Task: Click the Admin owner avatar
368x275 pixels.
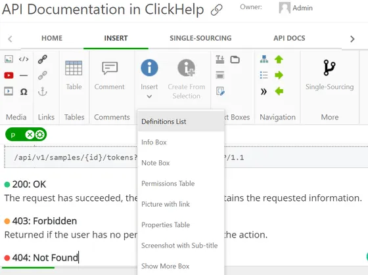Action: 285,8
